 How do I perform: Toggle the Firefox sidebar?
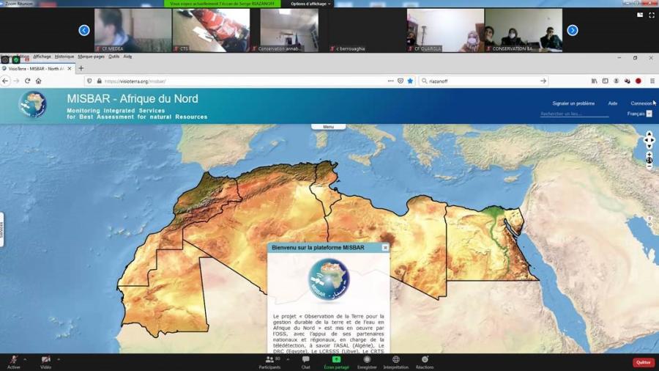(606, 81)
